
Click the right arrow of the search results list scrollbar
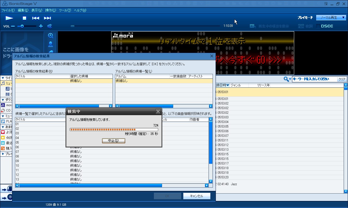coord(111,106)
